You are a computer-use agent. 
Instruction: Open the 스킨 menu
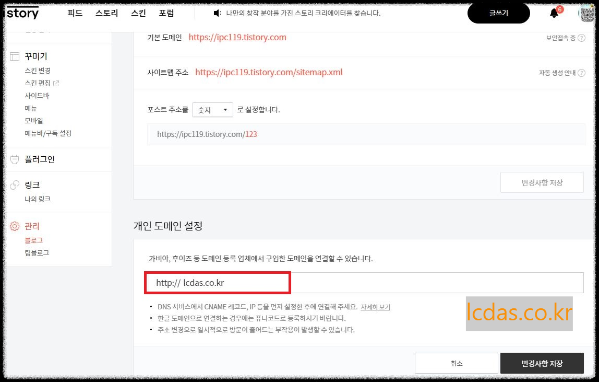click(x=138, y=13)
